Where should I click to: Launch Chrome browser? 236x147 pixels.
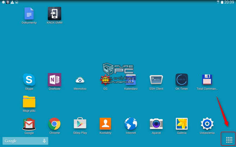[x=54, y=124]
